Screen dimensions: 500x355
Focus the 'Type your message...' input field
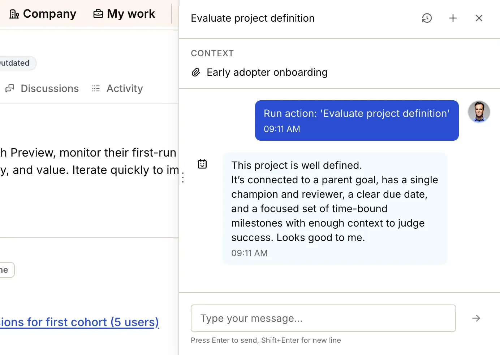click(x=323, y=318)
